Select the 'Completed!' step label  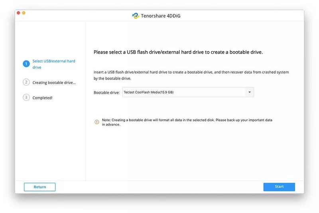42,98
